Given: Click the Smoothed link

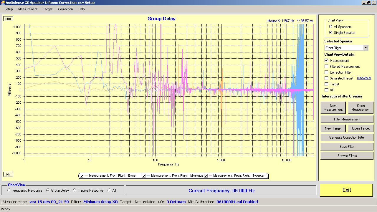Looking at the screenshot, I should tap(364, 78).
